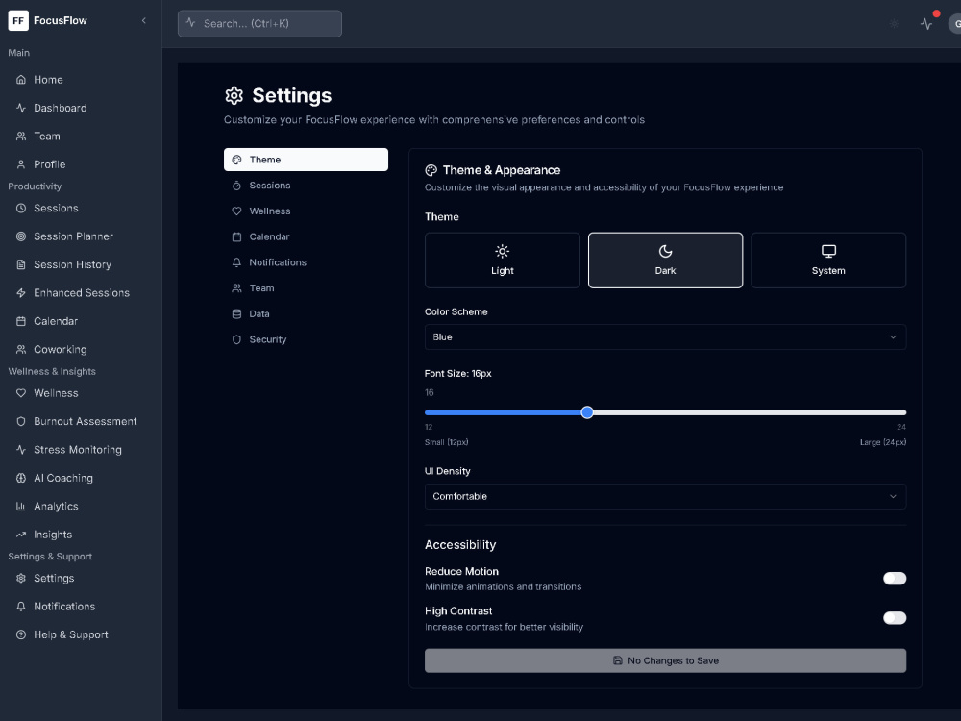
Task: Click the Search (Ctrl+K) field
Action: (x=259, y=23)
